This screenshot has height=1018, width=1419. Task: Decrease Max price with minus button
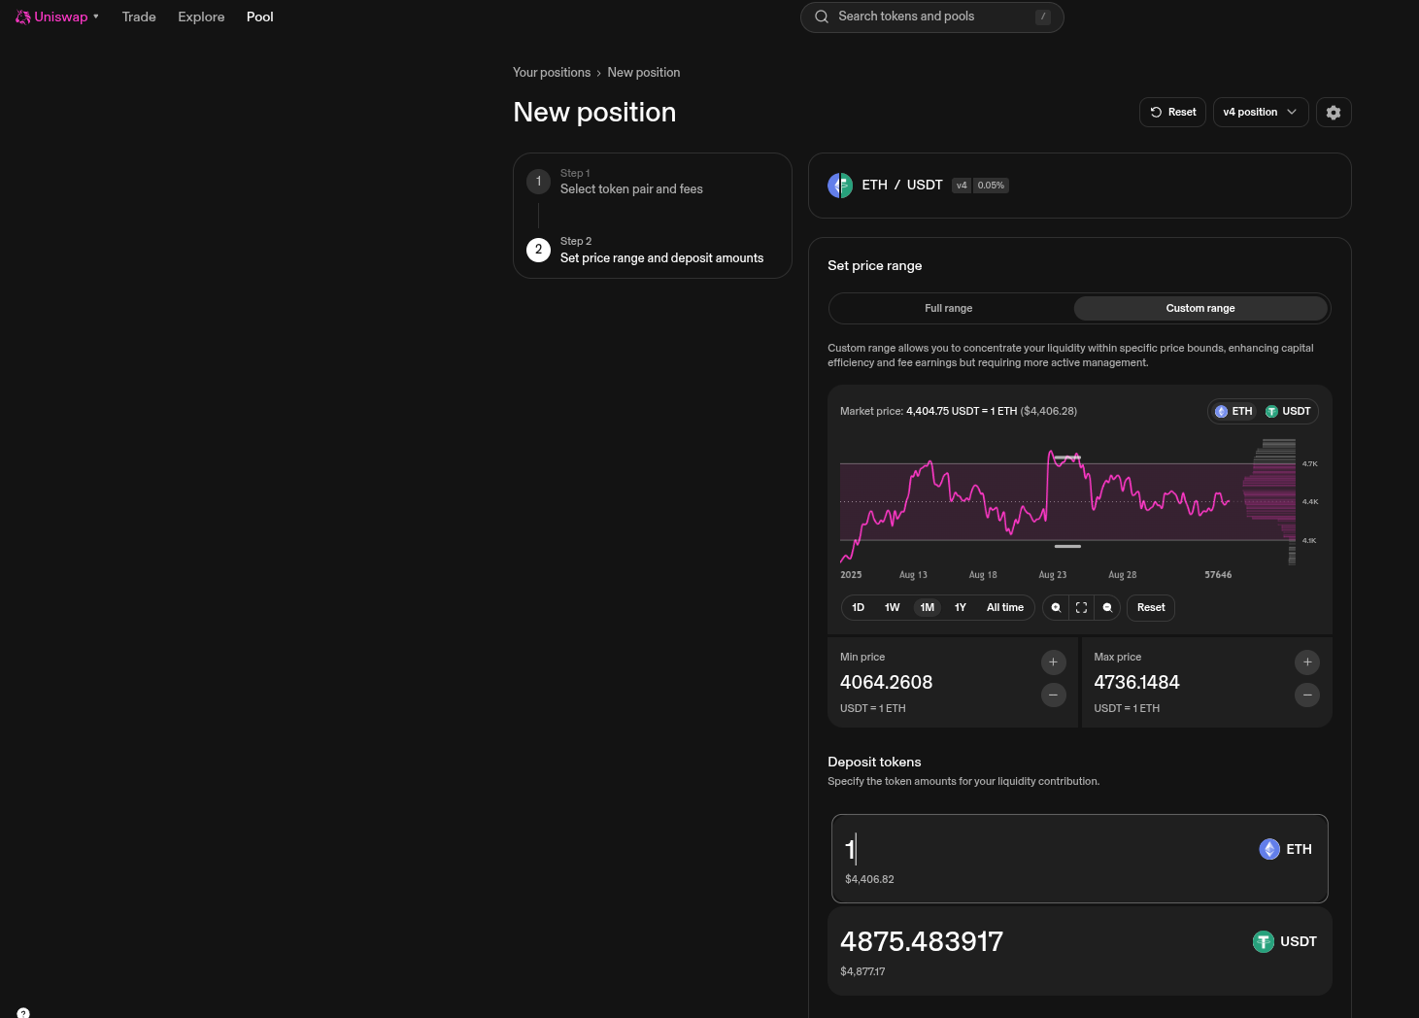1307,696
